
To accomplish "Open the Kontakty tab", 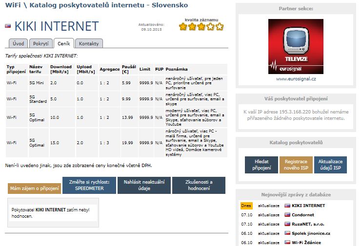I will (x=89, y=43).
